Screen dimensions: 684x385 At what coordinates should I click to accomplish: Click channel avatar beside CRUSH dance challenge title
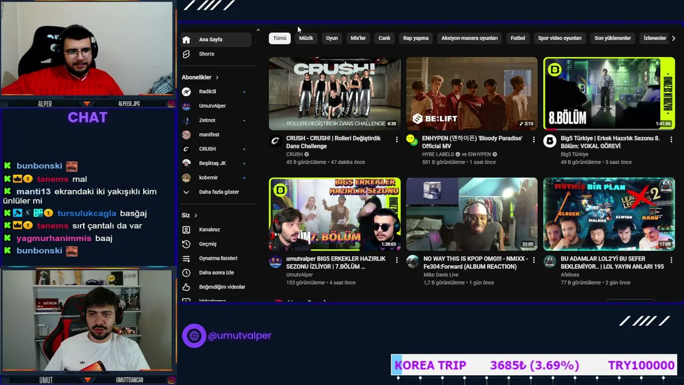(275, 141)
